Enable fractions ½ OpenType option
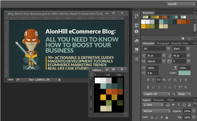 click(186, 87)
